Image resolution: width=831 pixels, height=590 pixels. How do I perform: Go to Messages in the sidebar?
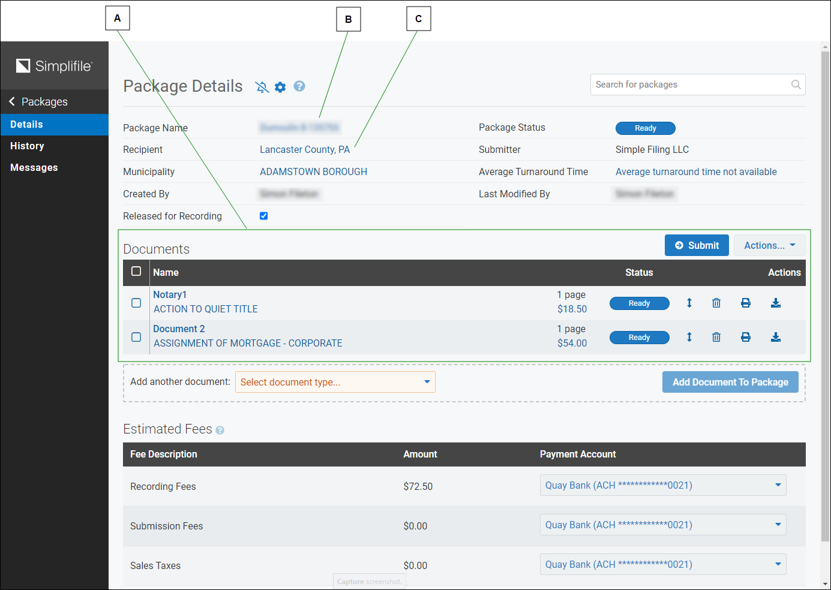pyautogui.click(x=34, y=168)
